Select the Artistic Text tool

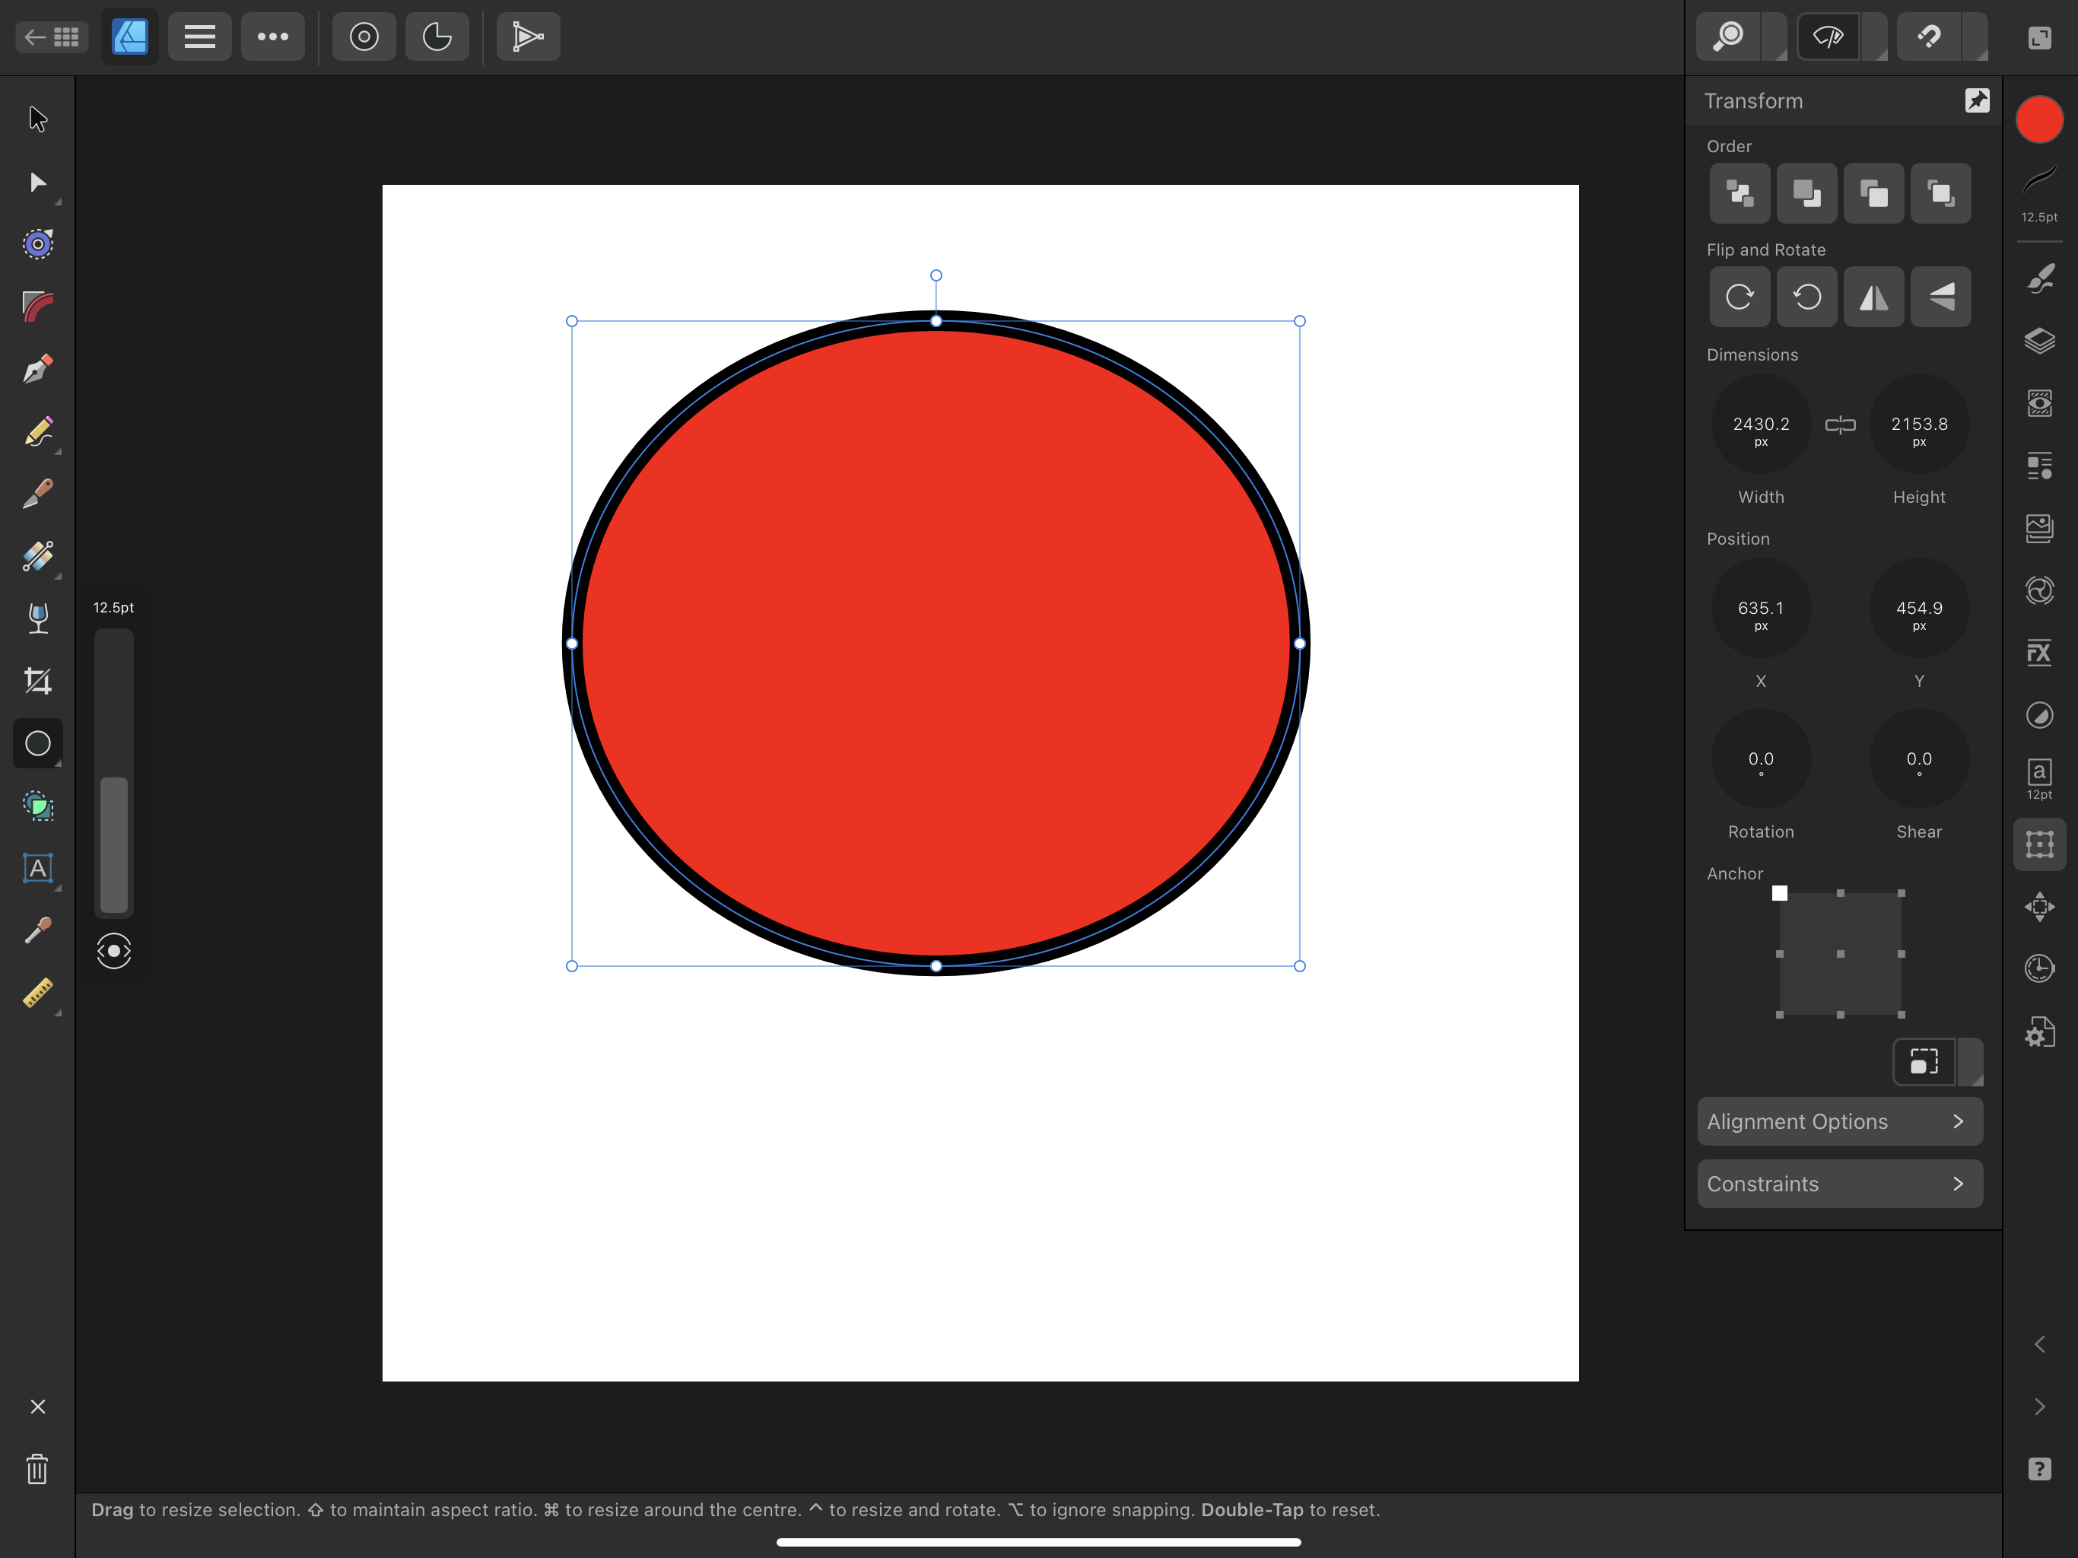37,868
